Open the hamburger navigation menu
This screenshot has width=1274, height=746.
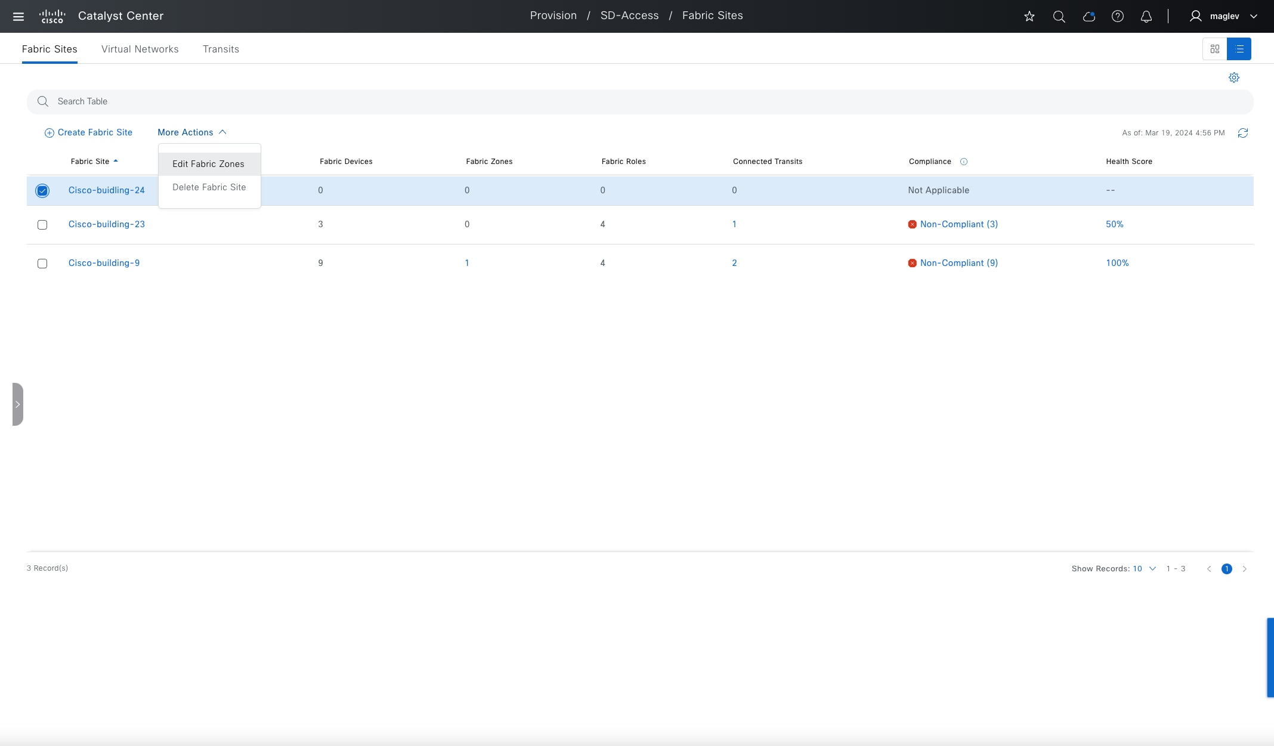tap(18, 17)
